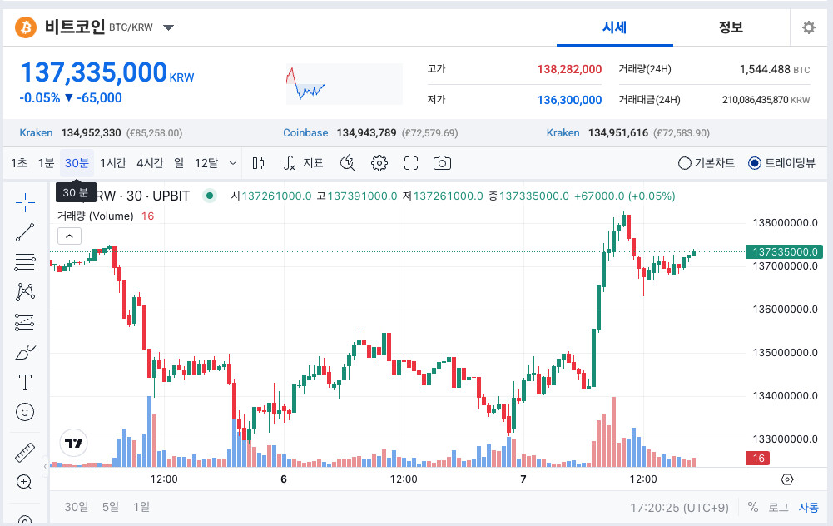Select the ruler measure tool

pyautogui.click(x=25, y=452)
